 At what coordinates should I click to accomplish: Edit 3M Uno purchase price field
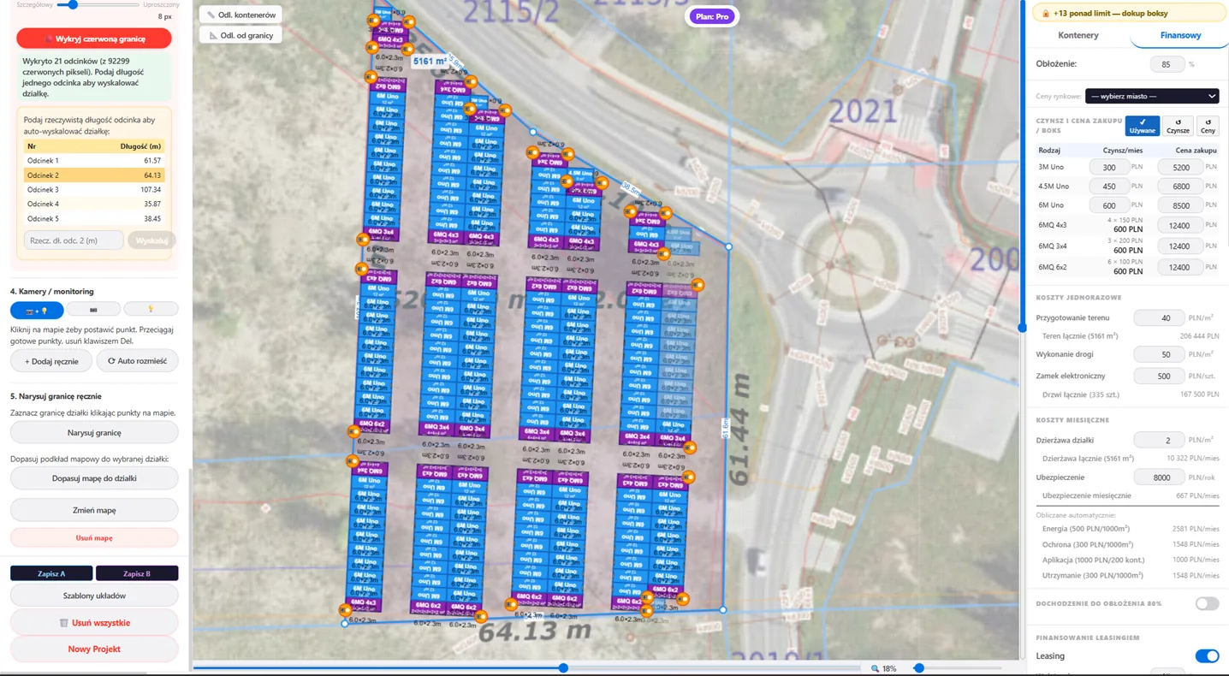click(x=1181, y=168)
